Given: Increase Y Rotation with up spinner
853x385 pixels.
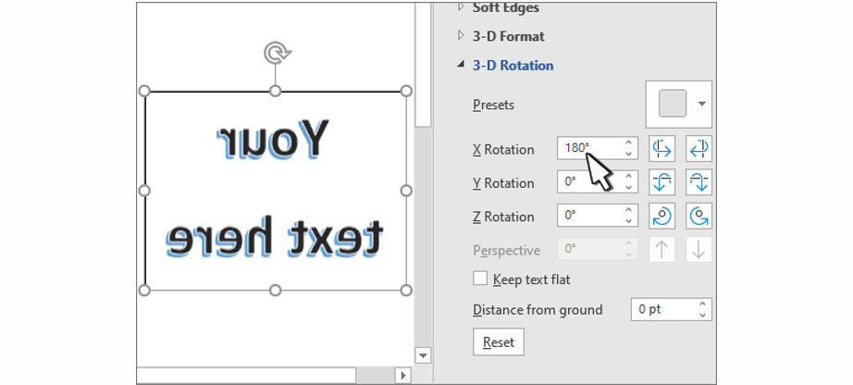Looking at the screenshot, I should (x=629, y=177).
